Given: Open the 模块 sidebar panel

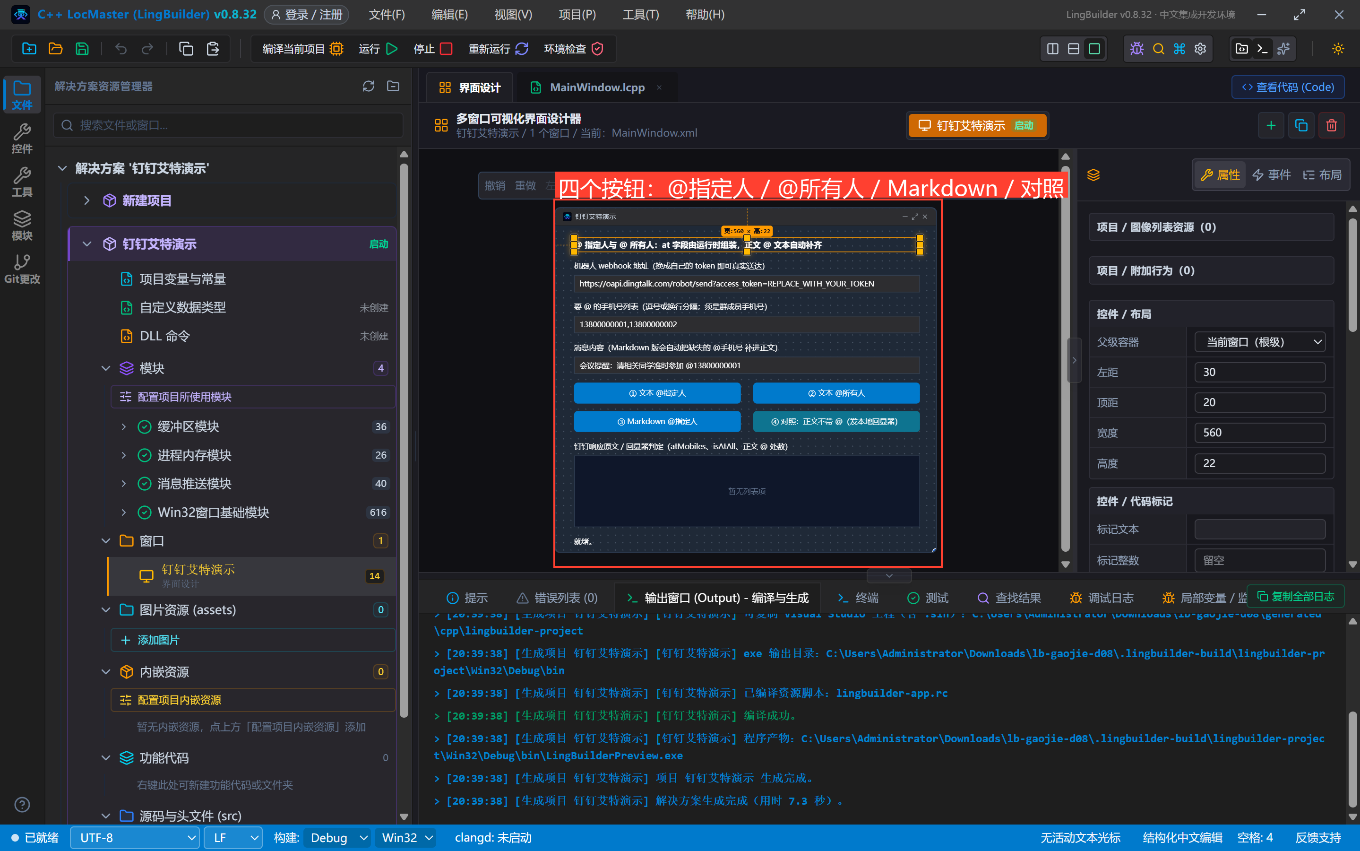Looking at the screenshot, I should pyautogui.click(x=22, y=225).
